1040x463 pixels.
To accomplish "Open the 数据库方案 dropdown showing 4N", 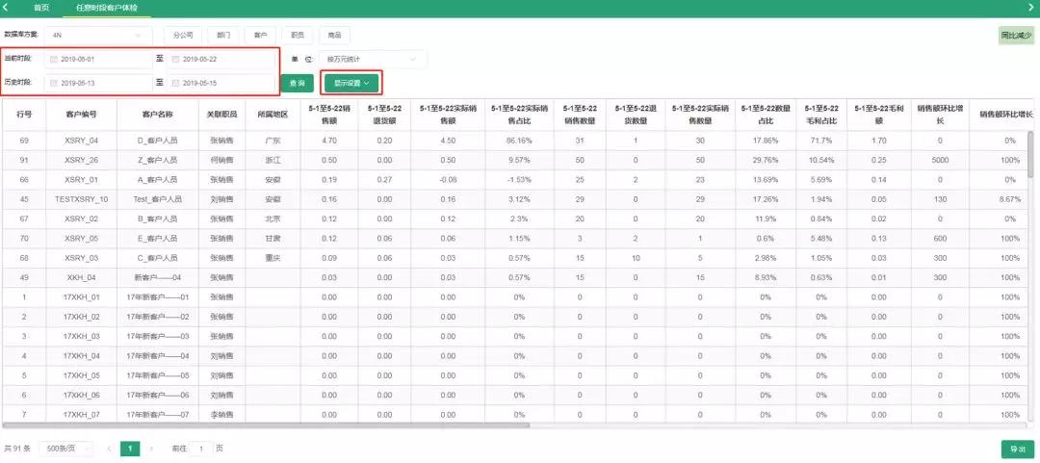I will click(x=96, y=35).
